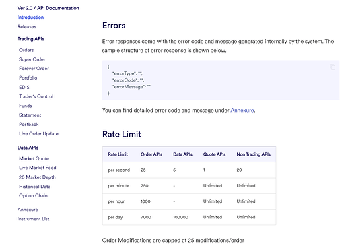Click the Quote APIs column header
Screen dimensions: 348x250
[214, 154]
